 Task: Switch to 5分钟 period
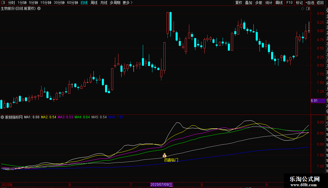click(x=33, y=3)
